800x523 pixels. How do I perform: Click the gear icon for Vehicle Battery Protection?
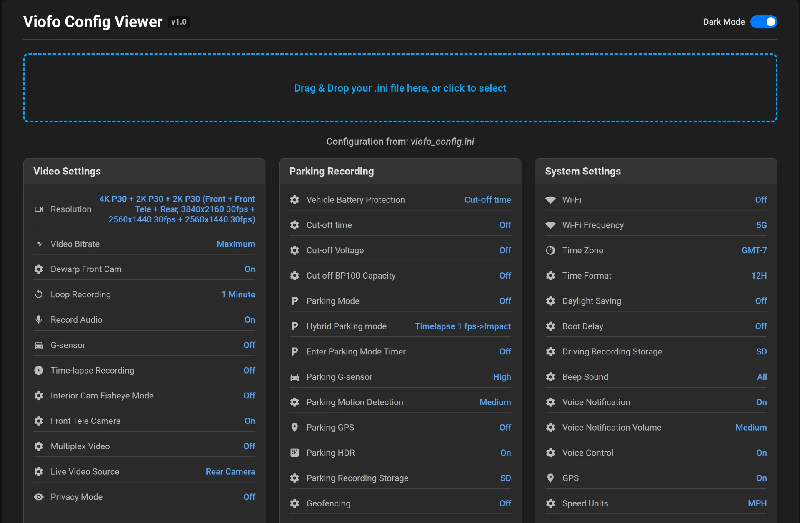point(295,200)
